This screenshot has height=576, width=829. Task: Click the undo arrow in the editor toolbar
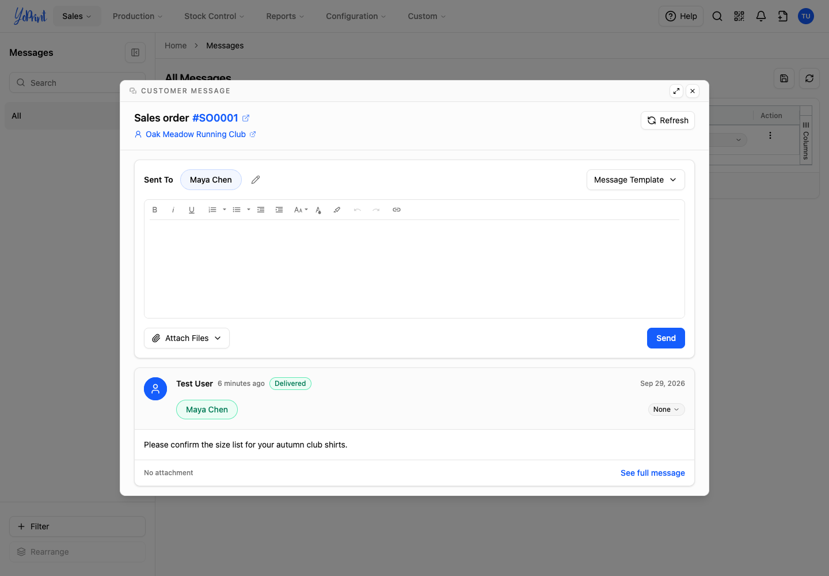point(358,210)
